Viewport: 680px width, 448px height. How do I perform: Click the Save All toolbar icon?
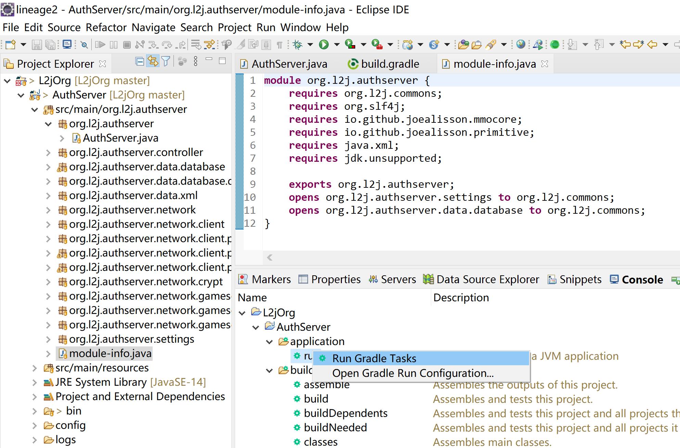[x=50, y=44]
